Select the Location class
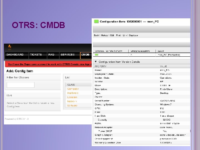 point(72,97)
